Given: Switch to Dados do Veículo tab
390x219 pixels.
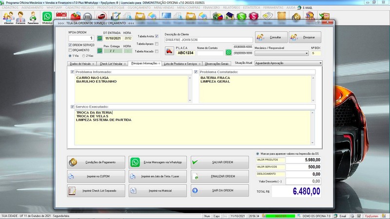Looking at the screenshot, I should [82, 64].
